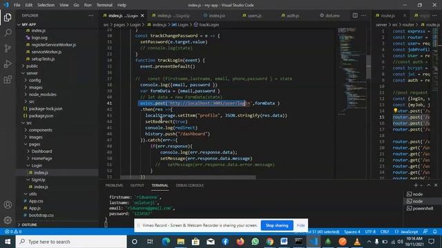The height and width of the screenshot is (248, 442).
Task: Expand the config folder
Action: (57, 80)
